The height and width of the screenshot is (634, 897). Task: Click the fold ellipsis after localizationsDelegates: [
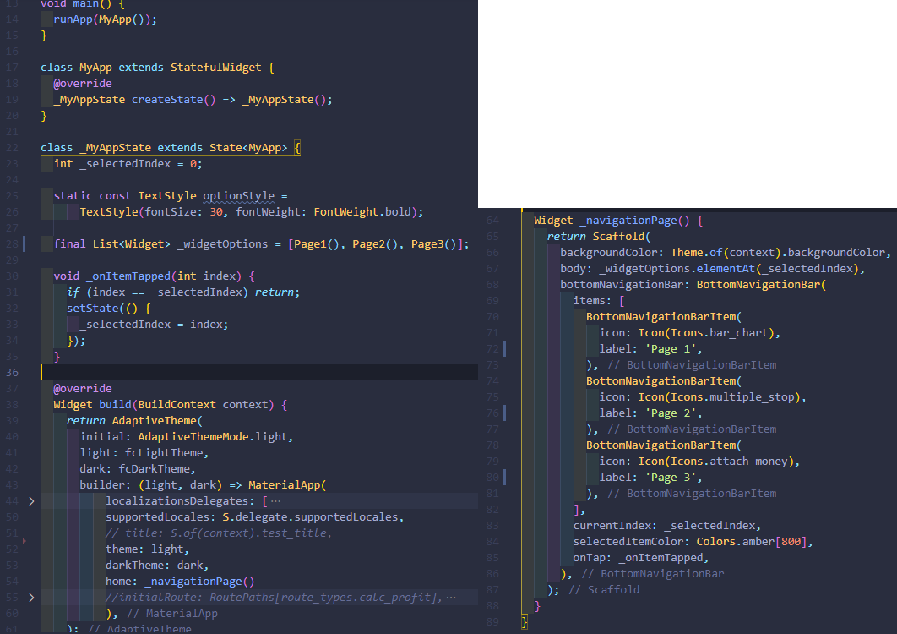[x=275, y=501]
